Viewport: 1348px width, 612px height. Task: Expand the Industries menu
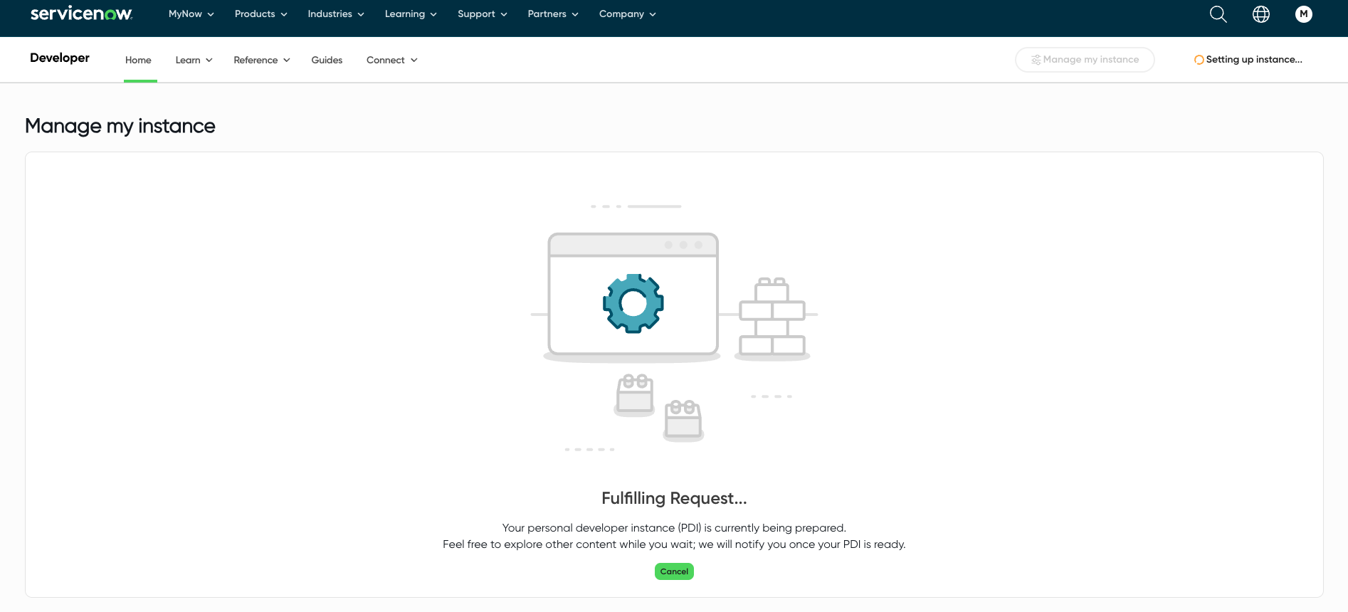tap(335, 14)
